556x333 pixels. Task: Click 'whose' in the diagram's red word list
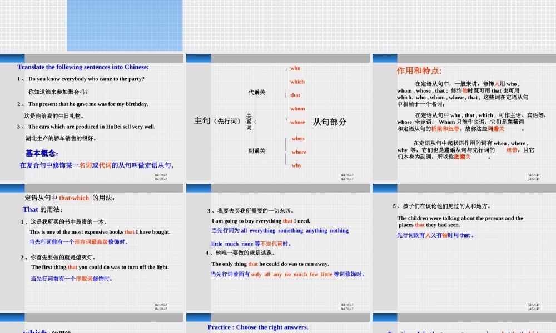point(297,122)
